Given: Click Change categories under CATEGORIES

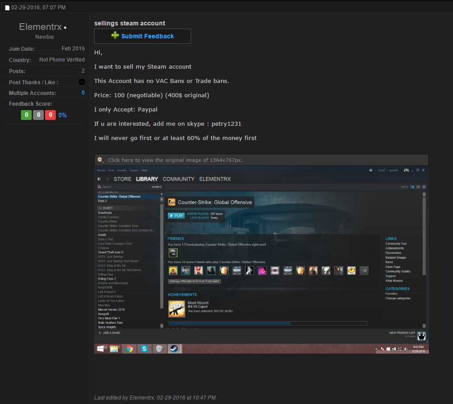Looking at the screenshot, I should point(398,298).
